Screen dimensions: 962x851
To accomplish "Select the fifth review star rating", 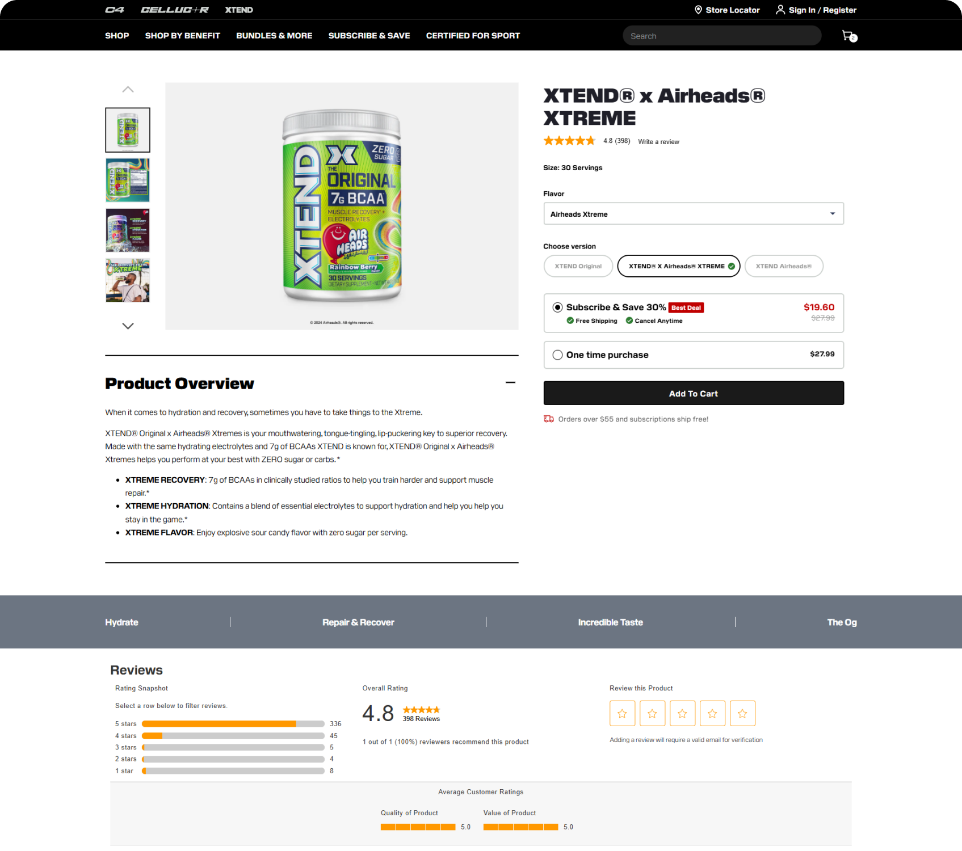I will (742, 713).
